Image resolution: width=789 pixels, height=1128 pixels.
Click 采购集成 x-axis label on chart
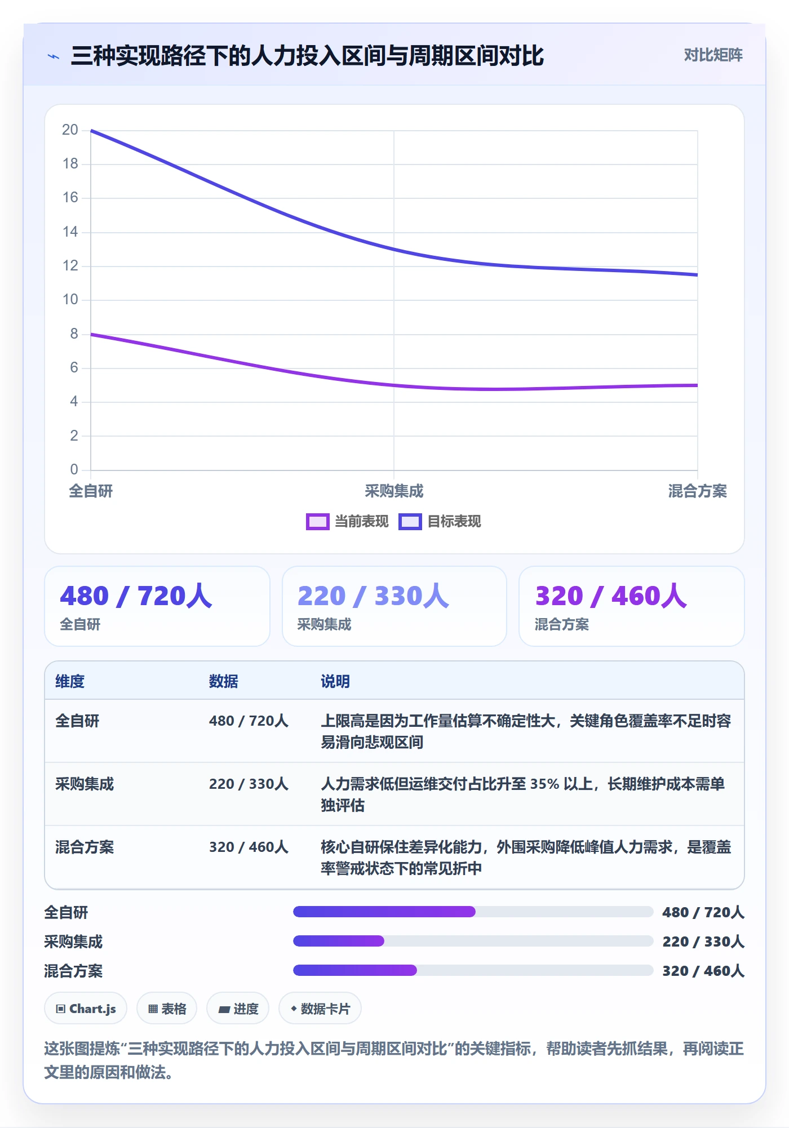[394, 491]
